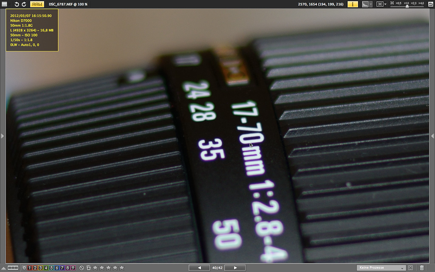Clear the star rating
This screenshot has height=272, width=435.
[82, 268]
